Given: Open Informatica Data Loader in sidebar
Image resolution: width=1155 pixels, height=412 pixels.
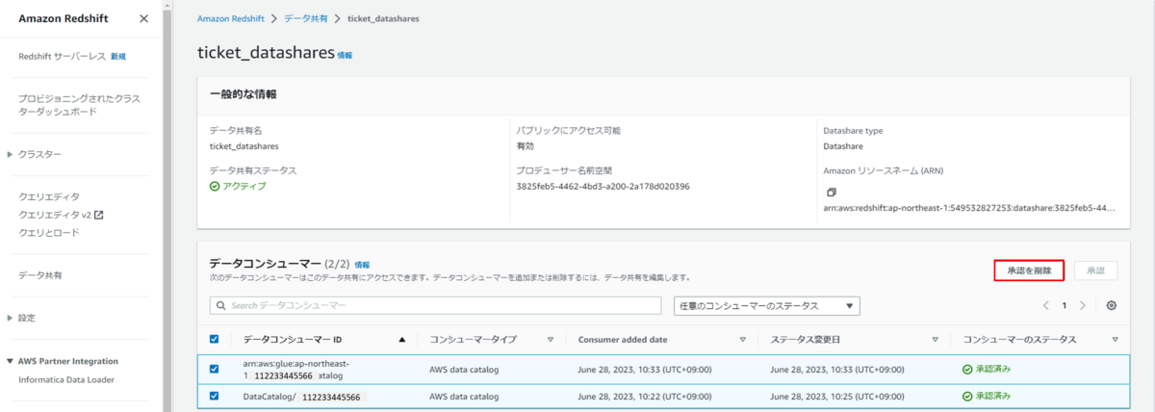Looking at the screenshot, I should [x=66, y=379].
